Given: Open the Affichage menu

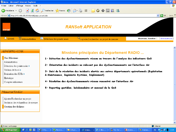Looking at the screenshot, I should [x=19, y=5].
